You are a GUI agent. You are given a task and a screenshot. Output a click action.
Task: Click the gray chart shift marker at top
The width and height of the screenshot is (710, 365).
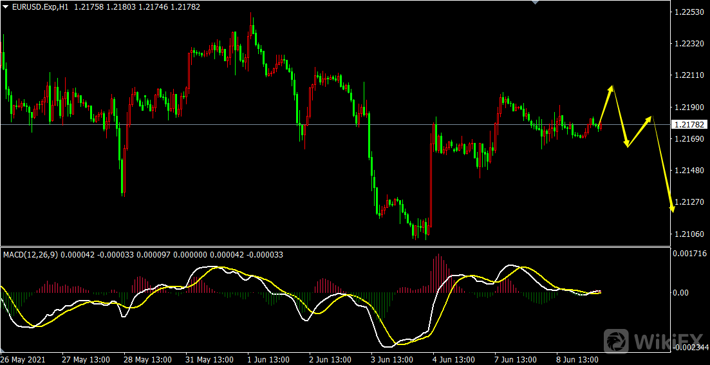(x=533, y=3)
